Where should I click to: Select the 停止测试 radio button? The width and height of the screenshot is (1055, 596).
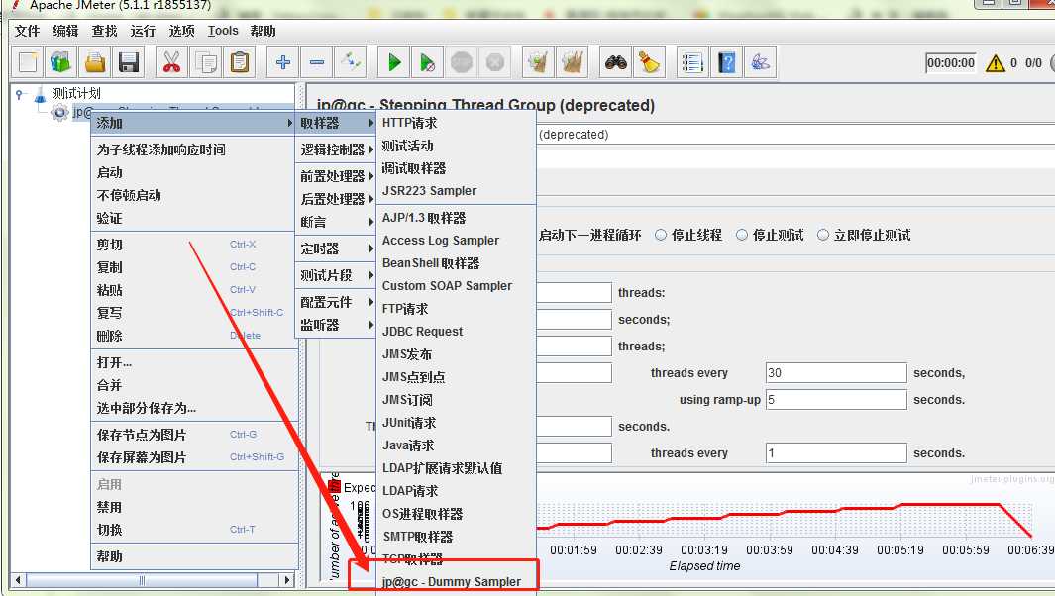pyautogui.click(x=741, y=235)
